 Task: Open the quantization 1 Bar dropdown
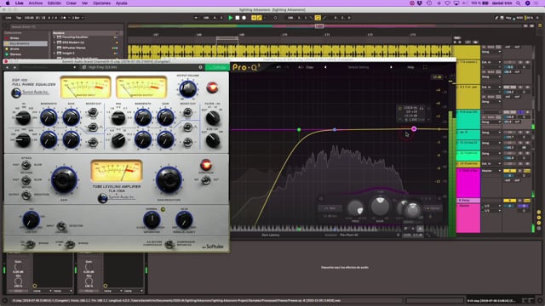tap(77, 18)
